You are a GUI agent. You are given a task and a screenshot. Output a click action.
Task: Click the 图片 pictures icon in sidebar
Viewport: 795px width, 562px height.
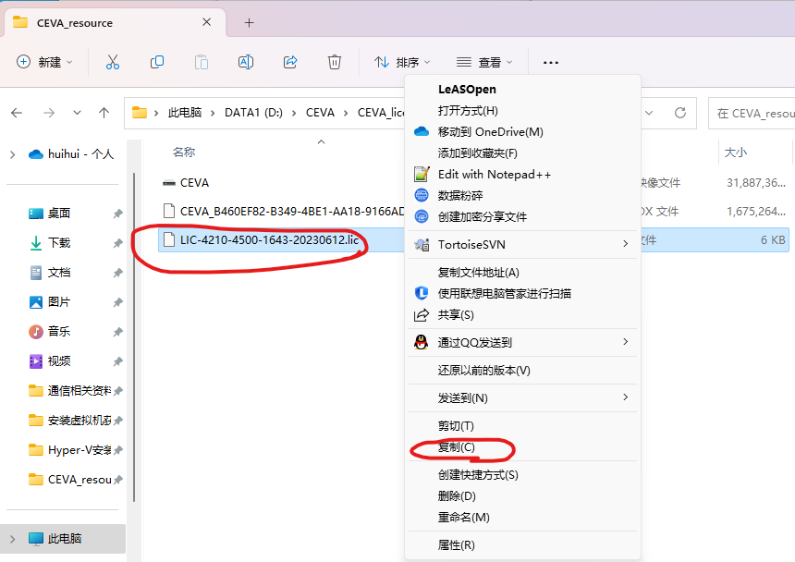[36, 302]
